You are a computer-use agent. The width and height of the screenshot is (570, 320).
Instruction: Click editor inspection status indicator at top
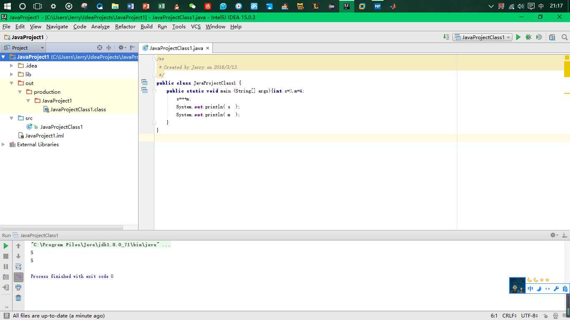click(567, 57)
